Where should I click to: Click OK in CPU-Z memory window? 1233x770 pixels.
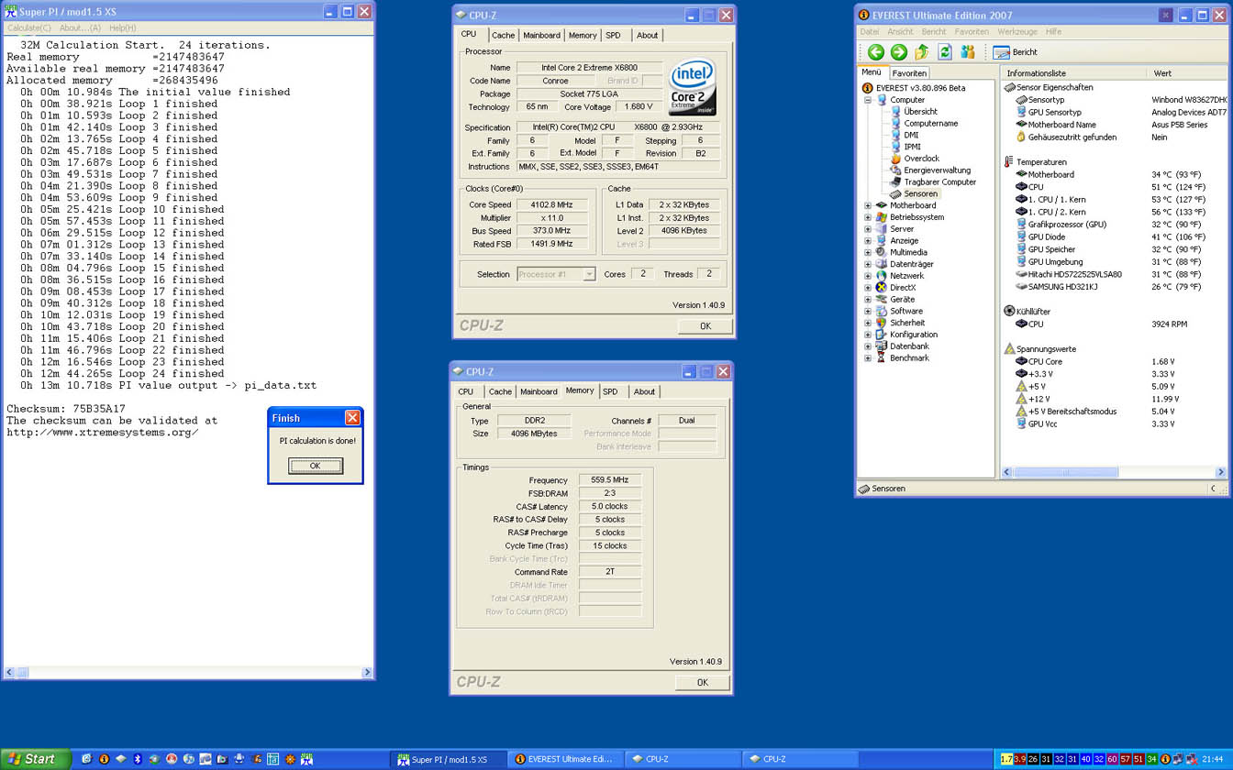click(x=702, y=682)
